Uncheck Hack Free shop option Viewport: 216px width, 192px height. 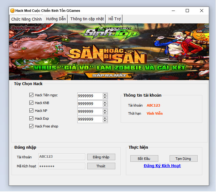31,126
